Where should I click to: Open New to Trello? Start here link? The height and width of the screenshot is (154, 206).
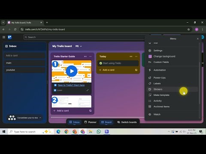point(71,85)
